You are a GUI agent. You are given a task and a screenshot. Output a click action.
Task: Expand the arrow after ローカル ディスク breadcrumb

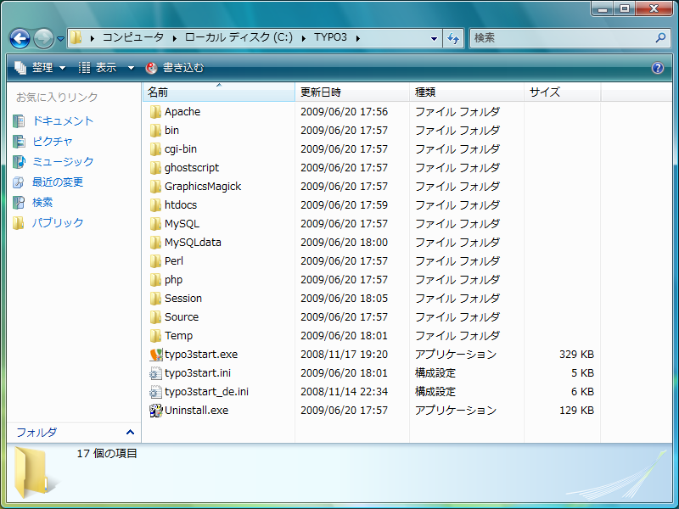(304, 38)
